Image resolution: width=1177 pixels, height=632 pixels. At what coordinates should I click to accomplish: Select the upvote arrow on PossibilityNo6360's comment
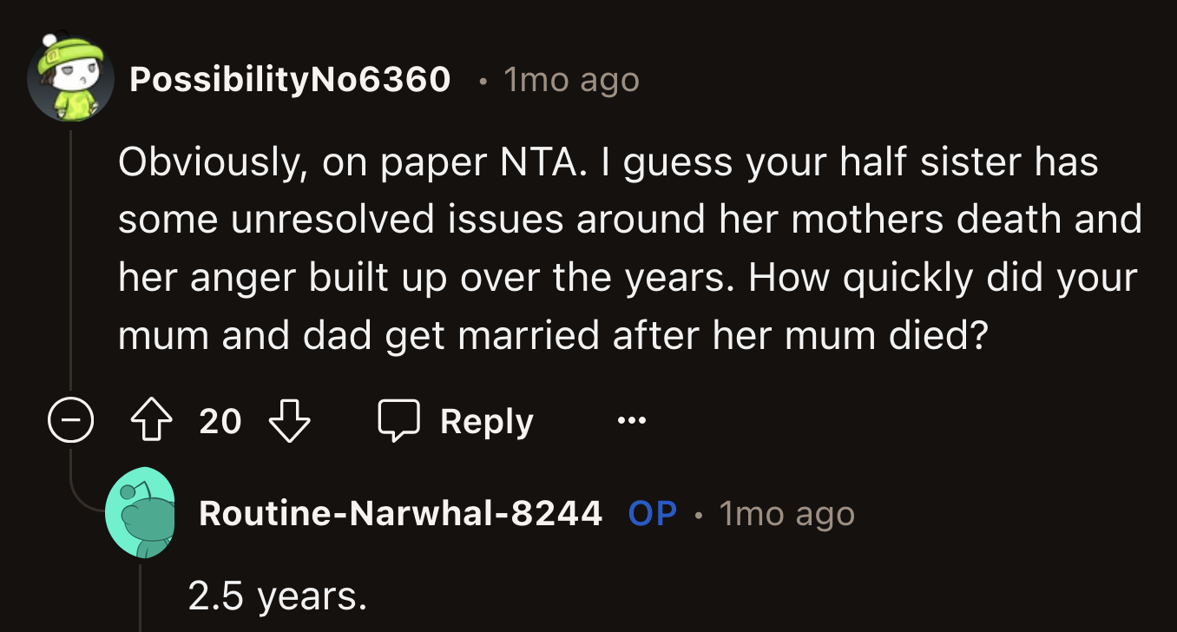click(x=153, y=420)
